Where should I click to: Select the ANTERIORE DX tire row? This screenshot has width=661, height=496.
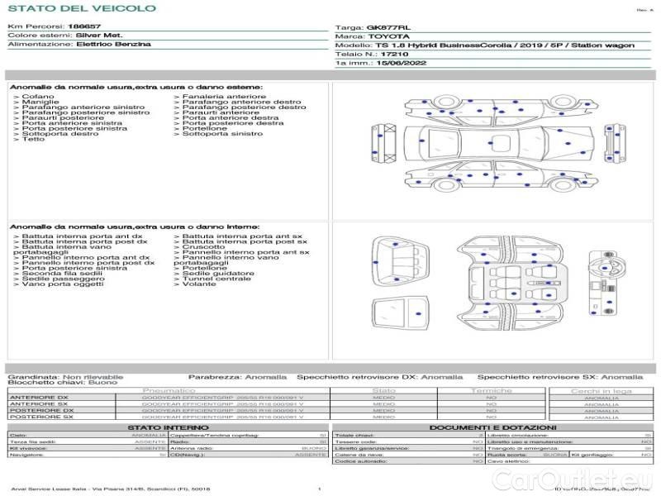tap(278, 398)
